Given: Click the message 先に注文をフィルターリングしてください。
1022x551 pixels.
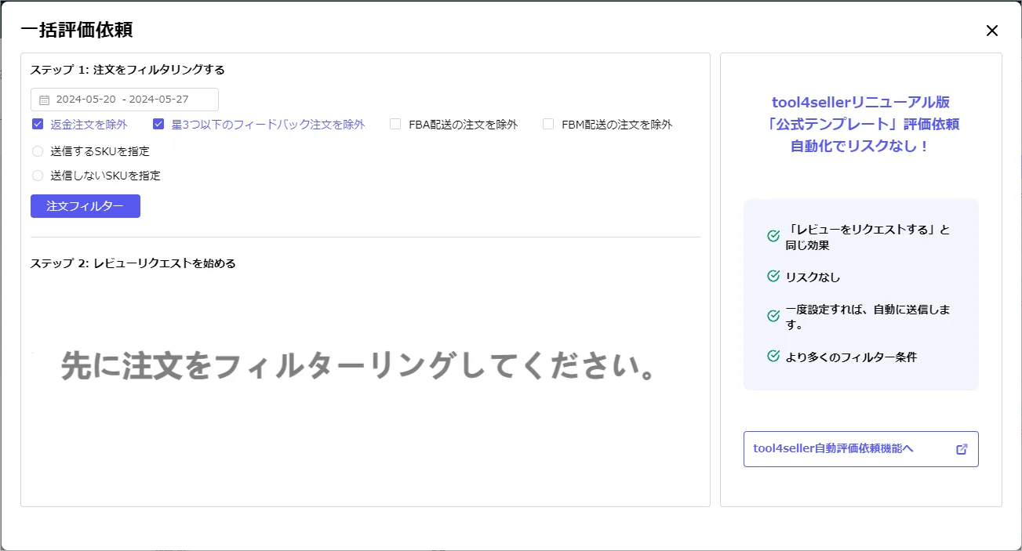Looking at the screenshot, I should click(358, 366).
